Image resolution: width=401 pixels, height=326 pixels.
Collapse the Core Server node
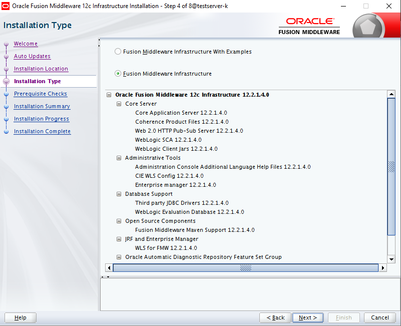click(119, 104)
